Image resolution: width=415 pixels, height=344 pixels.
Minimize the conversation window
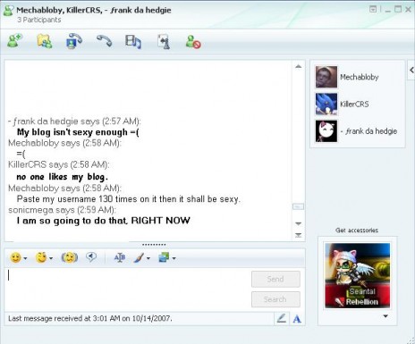(387, 10)
